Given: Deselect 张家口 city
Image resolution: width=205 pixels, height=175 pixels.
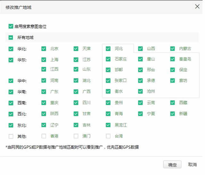Looking at the screenshot, I should pyautogui.click(x=108, y=81).
